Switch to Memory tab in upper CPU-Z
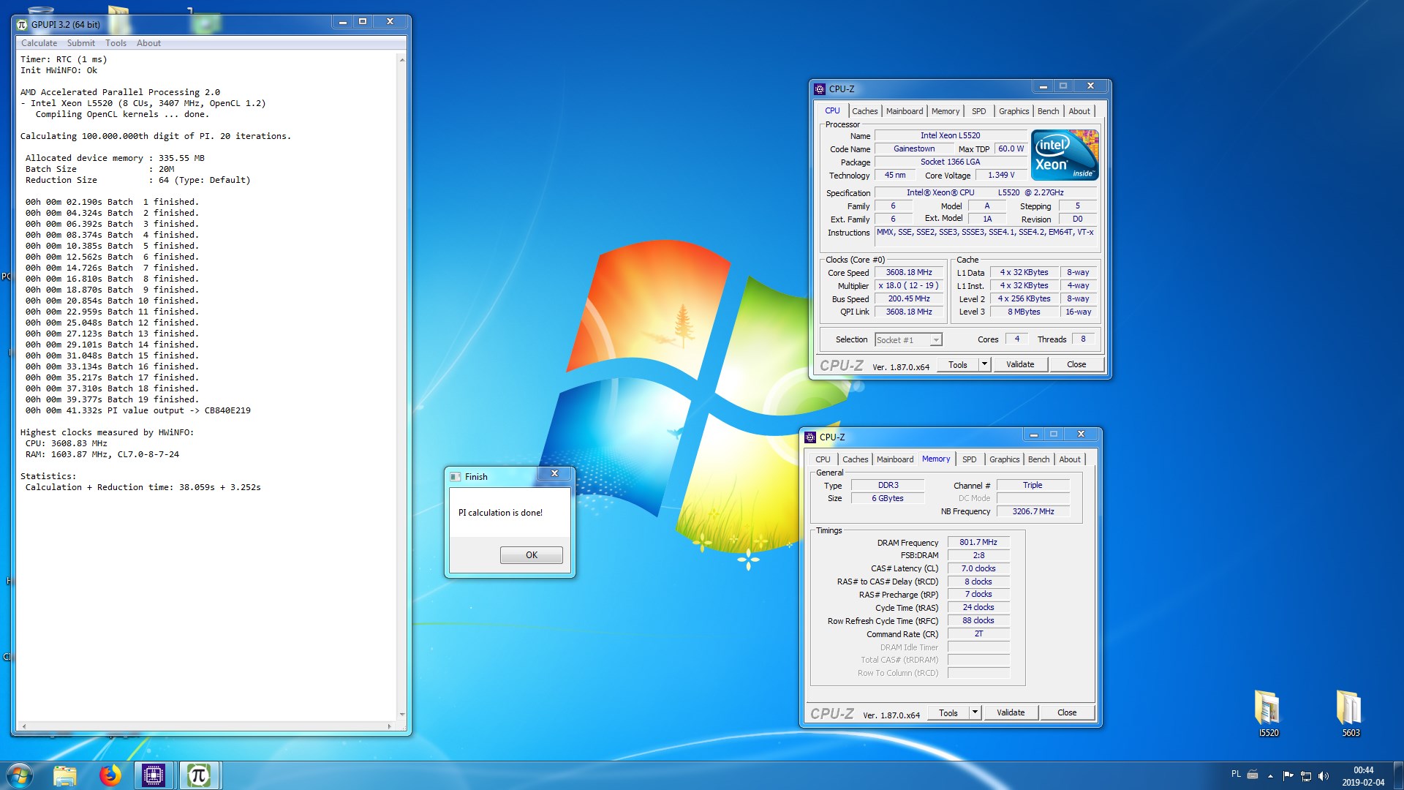 (x=946, y=111)
